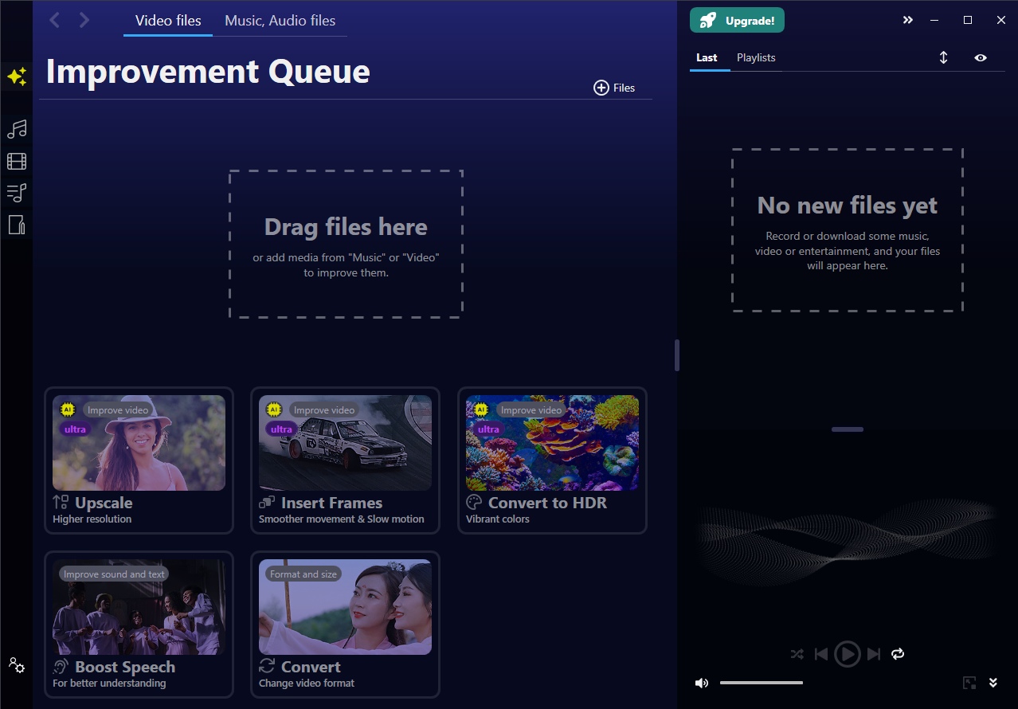Viewport: 1018px width, 709px height.
Task: Skip to the next track
Action: pyautogui.click(x=874, y=654)
